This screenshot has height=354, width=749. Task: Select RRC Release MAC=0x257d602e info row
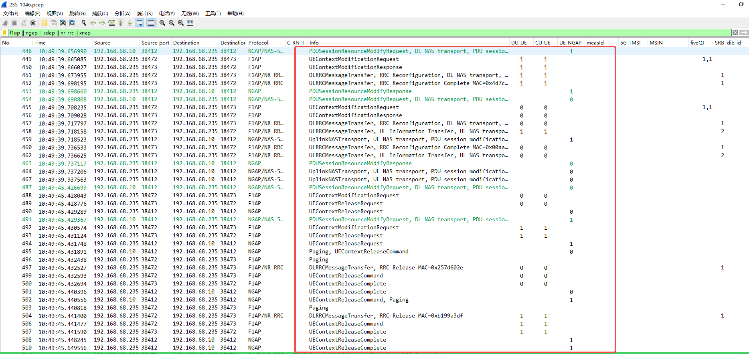click(x=386, y=267)
